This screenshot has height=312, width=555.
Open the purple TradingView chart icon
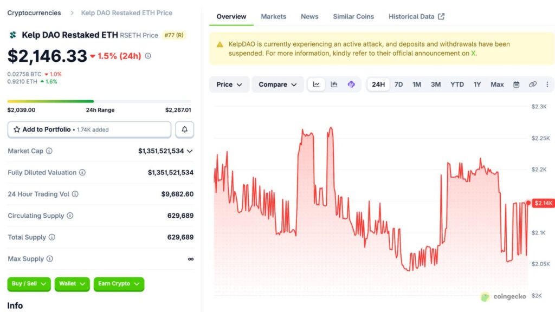(350, 84)
